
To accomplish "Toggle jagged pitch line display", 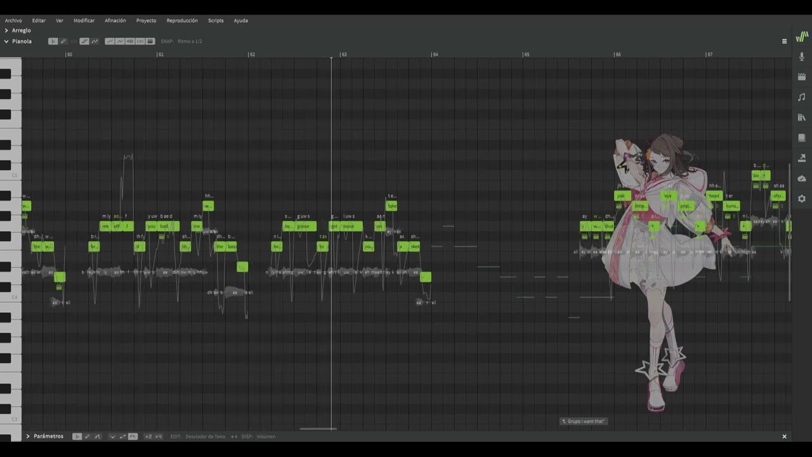I will coord(120,41).
